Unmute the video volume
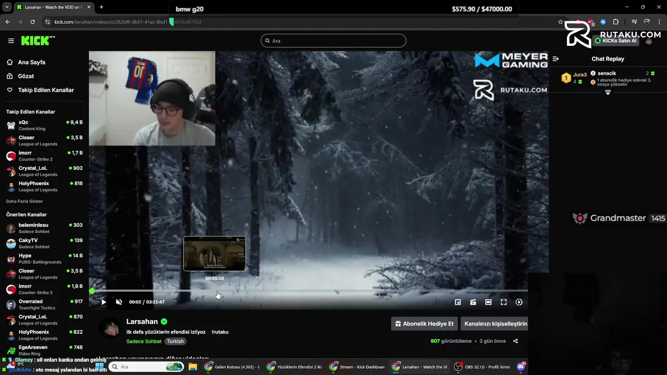 point(119,302)
